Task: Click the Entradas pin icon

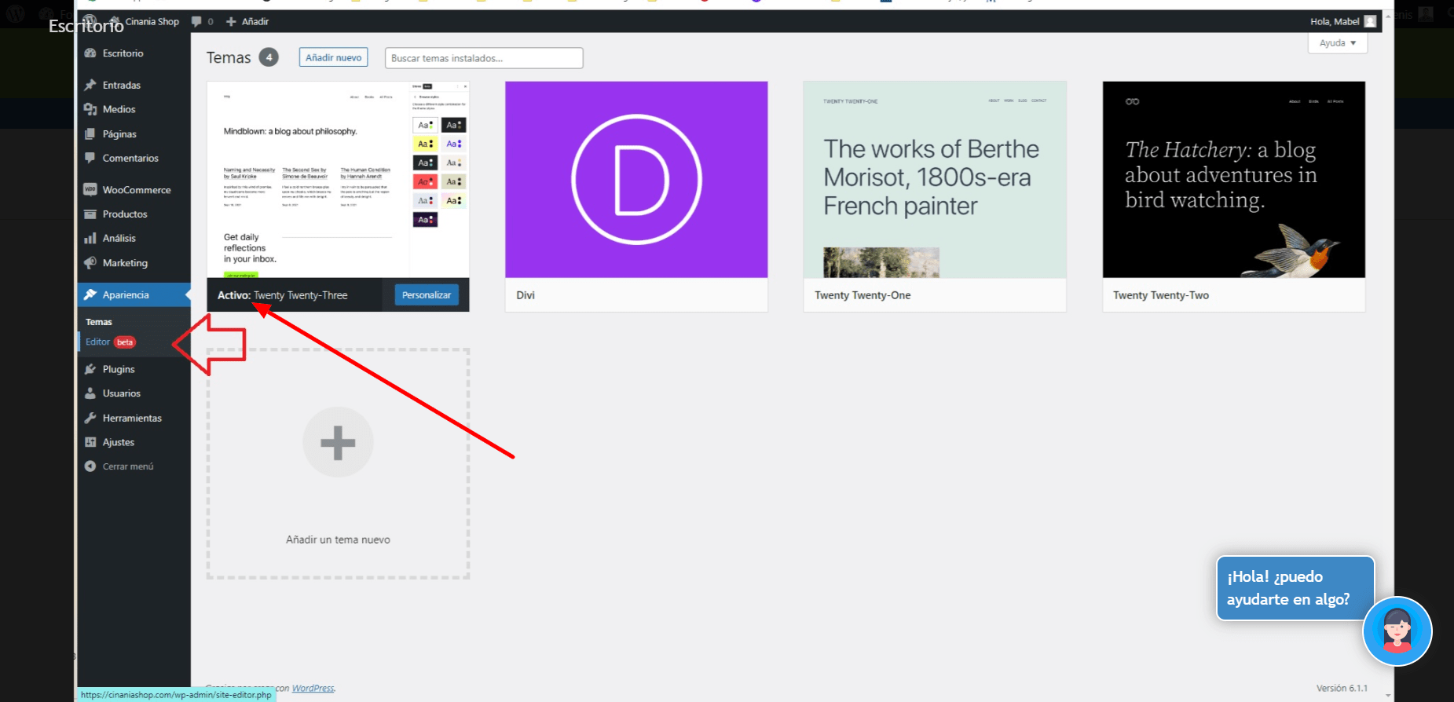Action: pos(90,85)
